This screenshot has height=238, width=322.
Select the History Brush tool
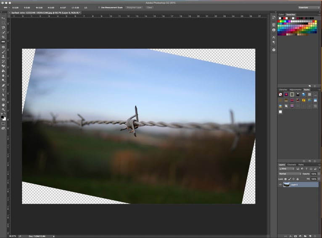(3, 61)
